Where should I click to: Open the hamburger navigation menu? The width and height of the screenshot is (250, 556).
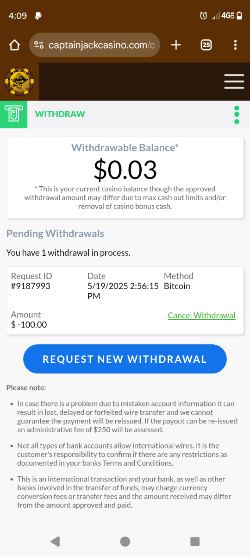tap(234, 82)
